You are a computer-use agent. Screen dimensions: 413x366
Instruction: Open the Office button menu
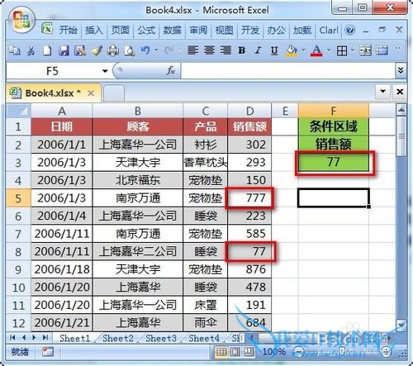(21, 21)
